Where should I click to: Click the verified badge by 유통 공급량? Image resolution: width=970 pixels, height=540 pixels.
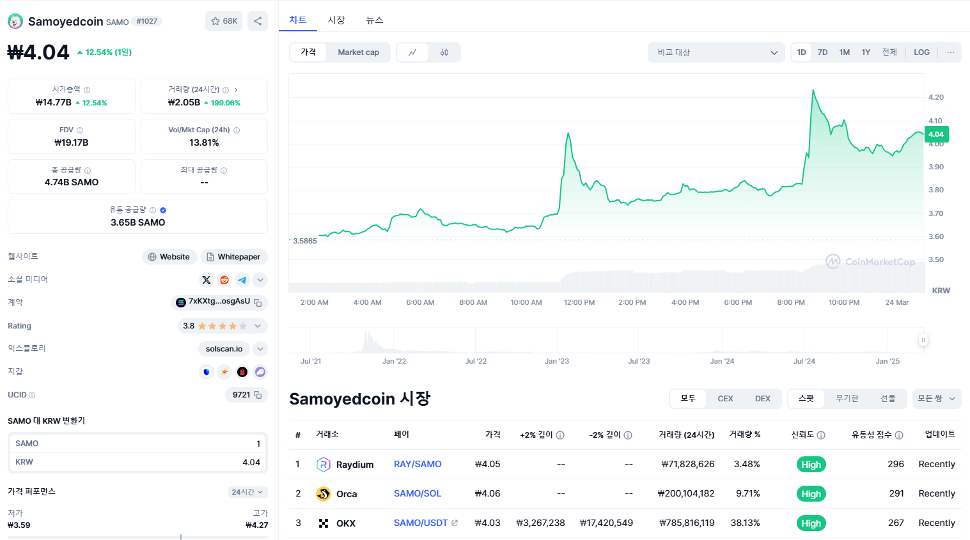pyautogui.click(x=163, y=210)
